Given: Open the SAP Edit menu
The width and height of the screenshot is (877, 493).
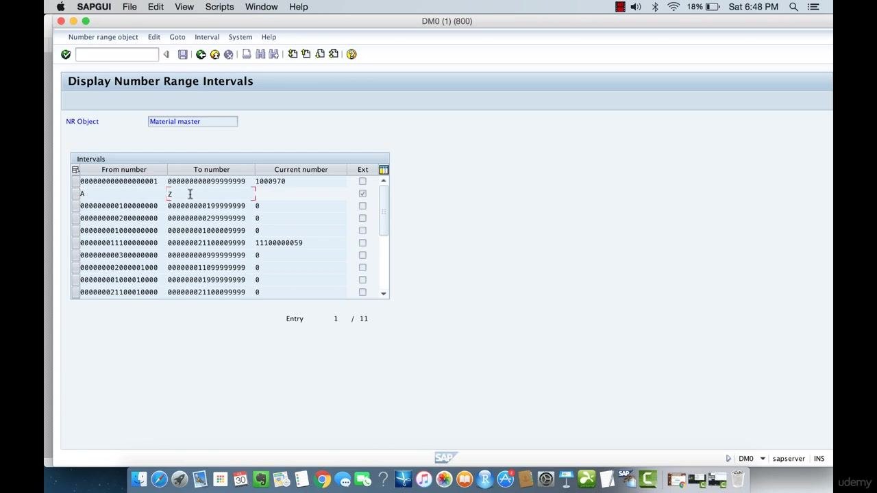Looking at the screenshot, I should [x=154, y=37].
